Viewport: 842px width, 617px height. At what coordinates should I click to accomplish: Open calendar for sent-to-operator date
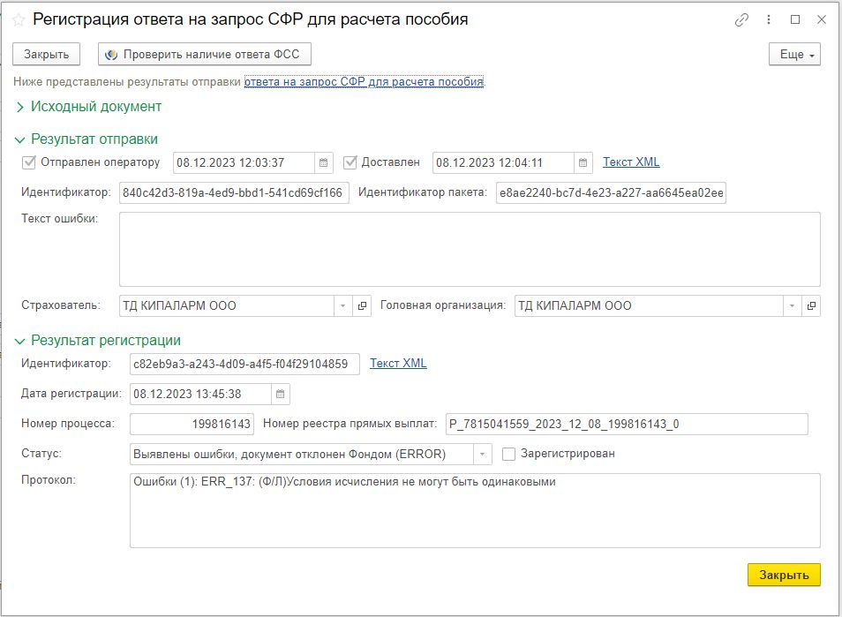pos(324,162)
